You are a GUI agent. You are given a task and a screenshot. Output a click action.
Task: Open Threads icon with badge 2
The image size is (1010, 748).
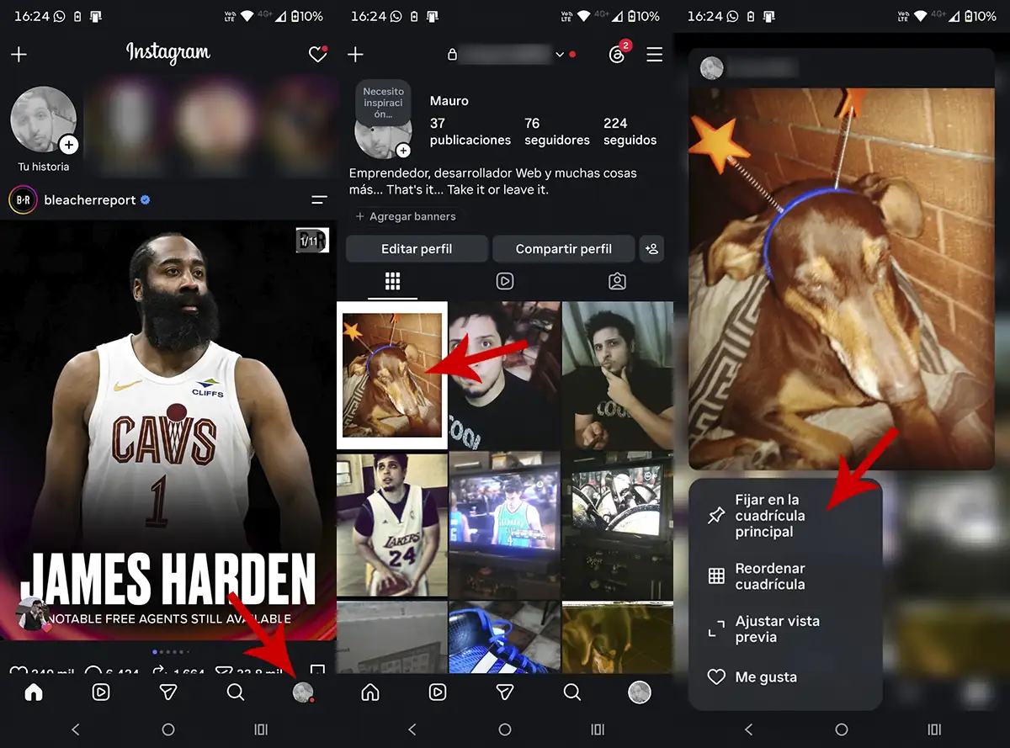[x=617, y=53]
